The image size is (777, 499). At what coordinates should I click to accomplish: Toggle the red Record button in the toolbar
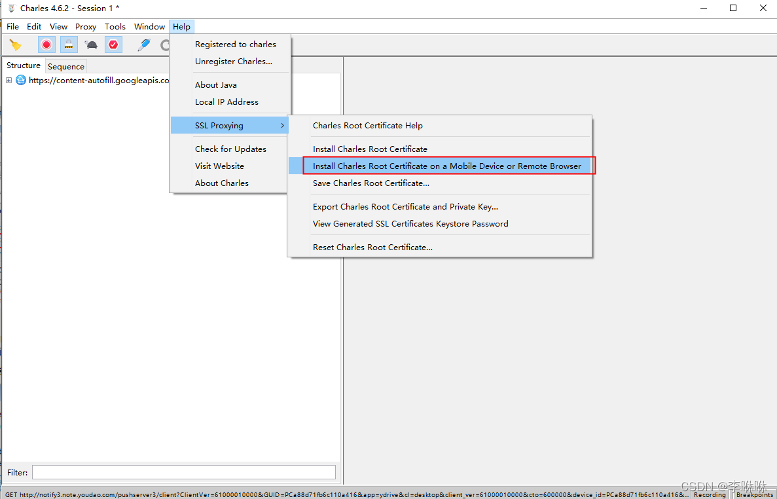pyautogui.click(x=46, y=45)
